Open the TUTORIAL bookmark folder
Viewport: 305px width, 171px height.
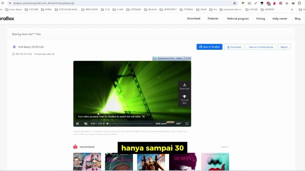[186, 9]
